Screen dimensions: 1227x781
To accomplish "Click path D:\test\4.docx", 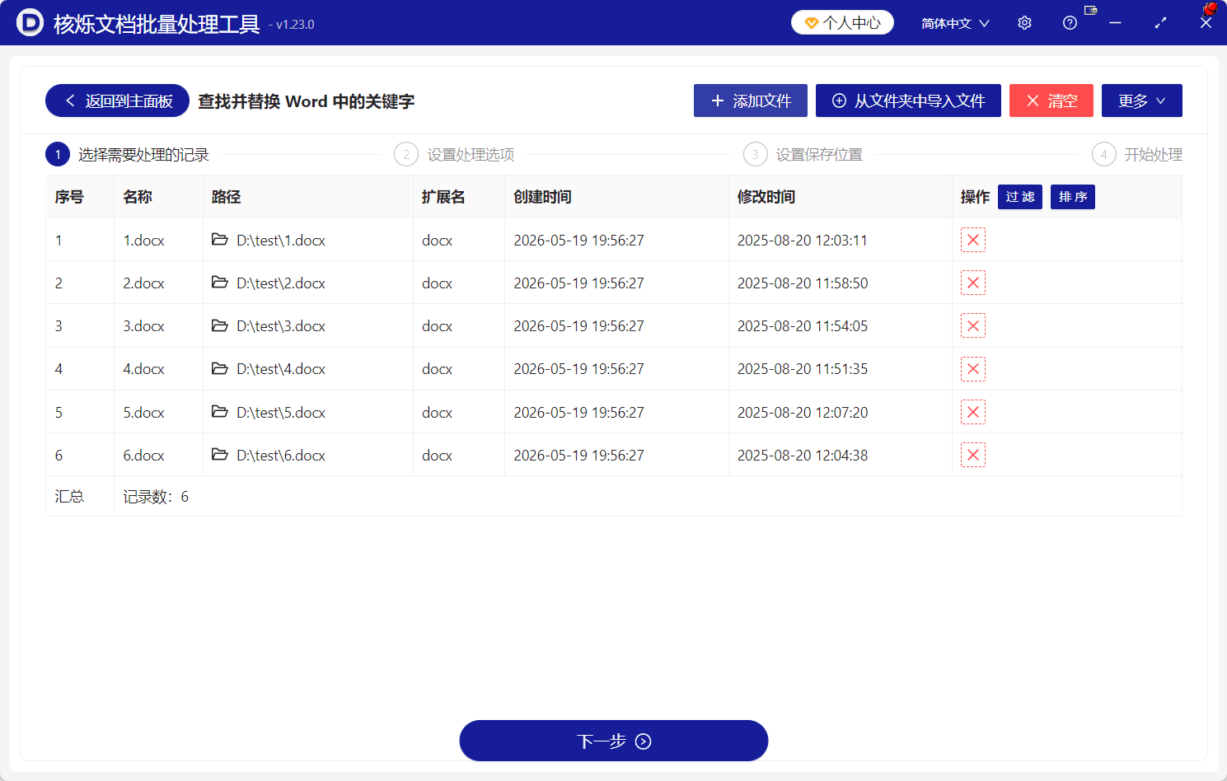I will click(281, 369).
